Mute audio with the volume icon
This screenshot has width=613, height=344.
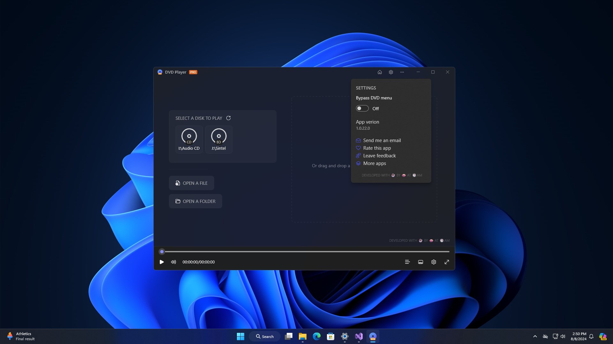[x=173, y=262]
